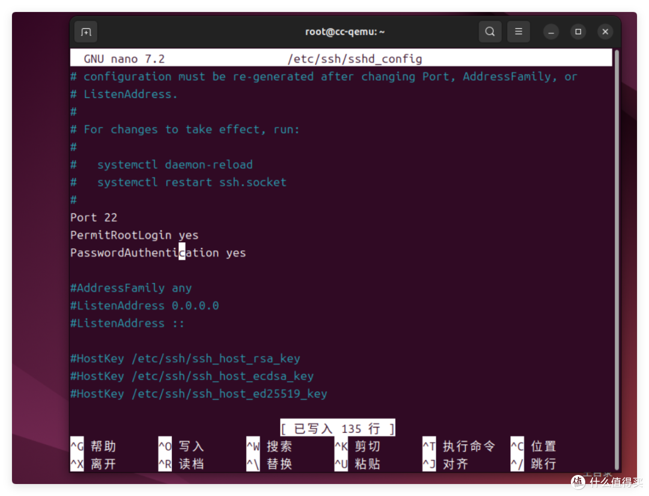The height and width of the screenshot is (496, 649).
Task: Click the #AddressFamily any line
Action: click(131, 288)
